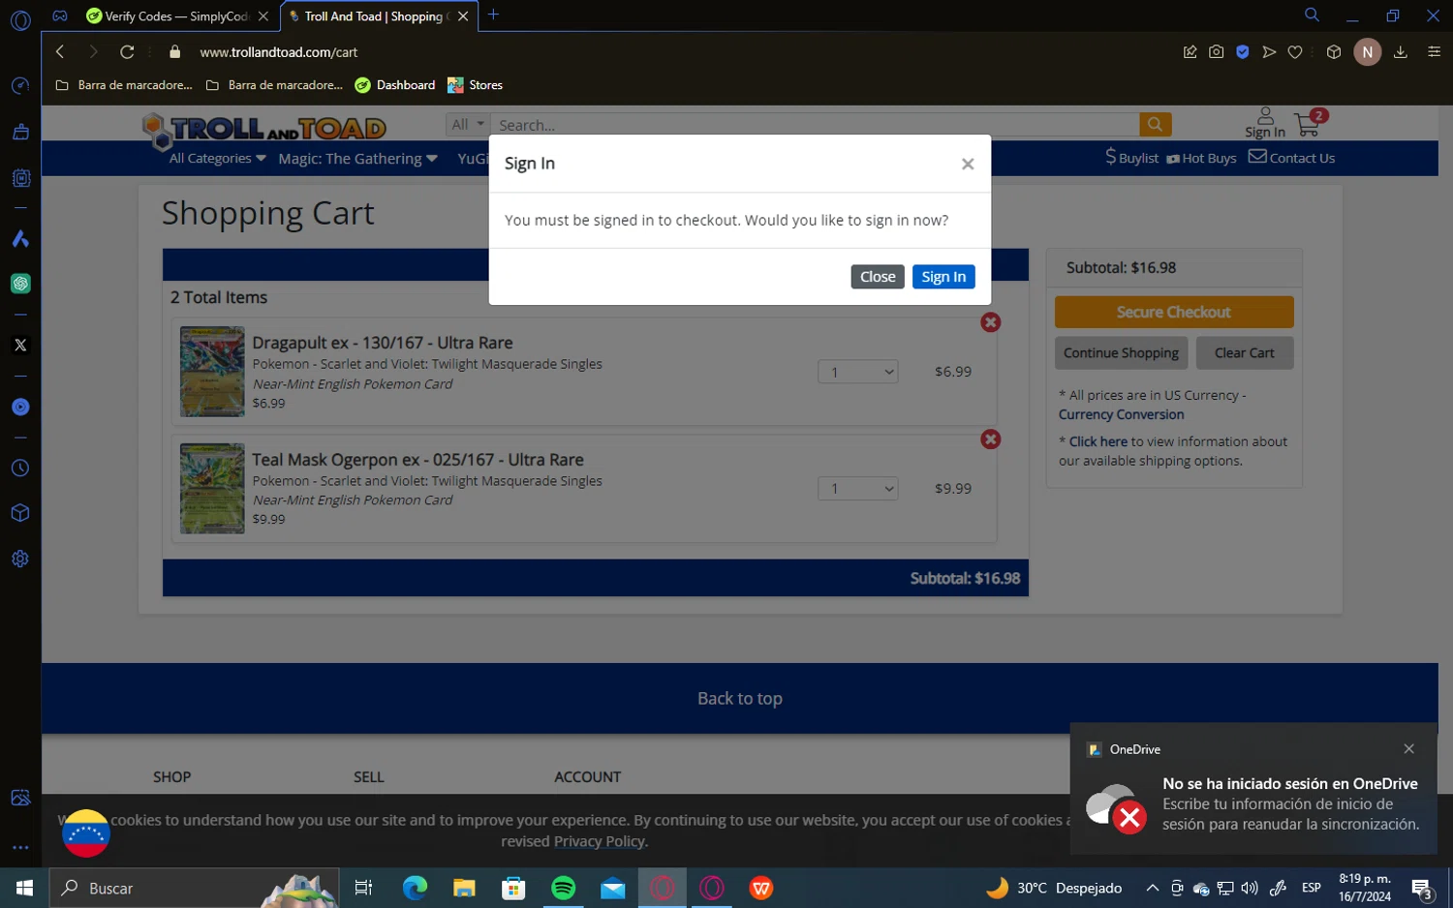Click Continue Shopping
This screenshot has height=908, width=1453.
(1121, 352)
